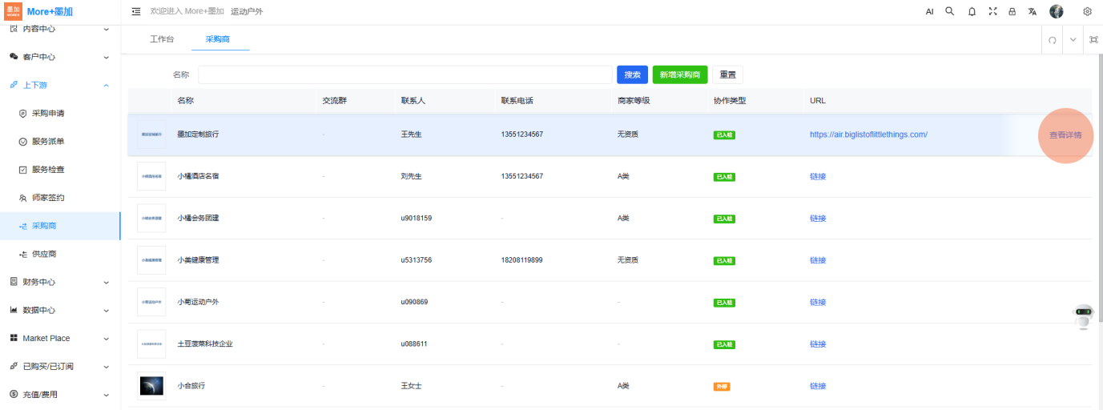Open 查看详情 for 墨加定制旅行
Screen dimensions: 1103x410
1065,135
